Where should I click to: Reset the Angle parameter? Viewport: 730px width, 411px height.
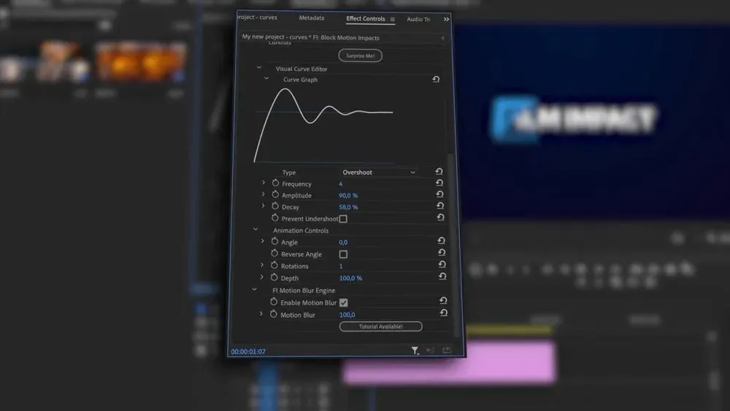(x=441, y=241)
